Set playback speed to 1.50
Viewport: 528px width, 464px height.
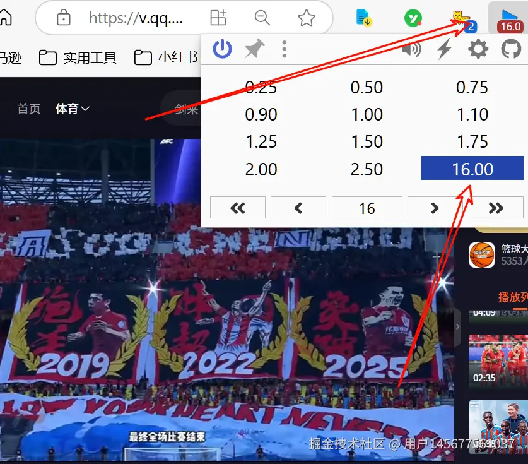click(367, 142)
